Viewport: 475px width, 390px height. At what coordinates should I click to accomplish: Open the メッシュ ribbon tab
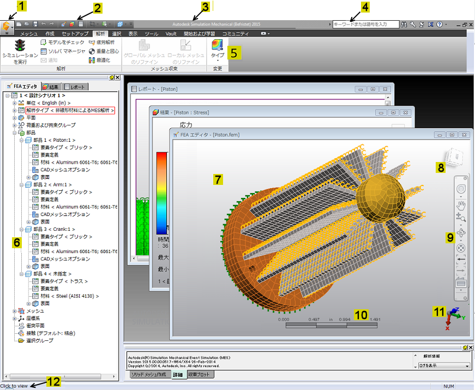coord(29,34)
